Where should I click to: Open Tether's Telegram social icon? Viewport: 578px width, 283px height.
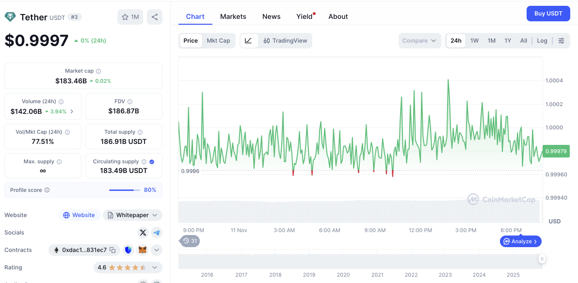(x=156, y=233)
